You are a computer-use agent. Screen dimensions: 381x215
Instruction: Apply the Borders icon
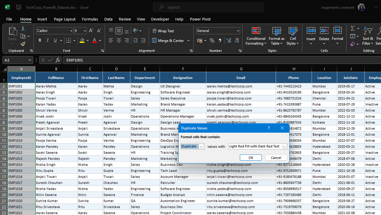68,40
